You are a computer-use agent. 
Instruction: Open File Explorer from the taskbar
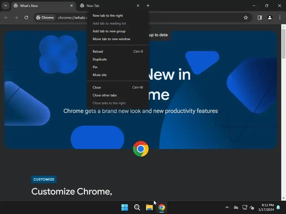coord(149,207)
